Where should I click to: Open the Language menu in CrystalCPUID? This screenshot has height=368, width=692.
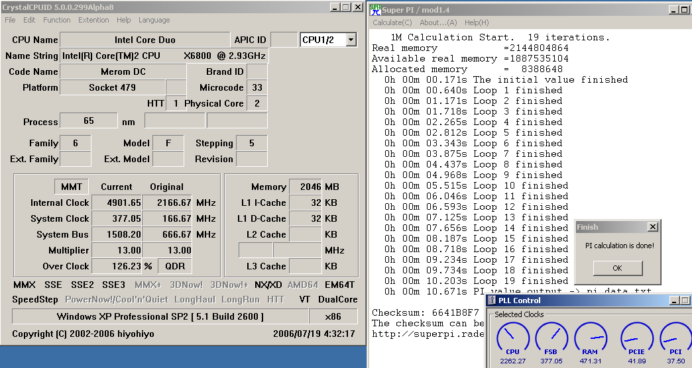(x=154, y=20)
